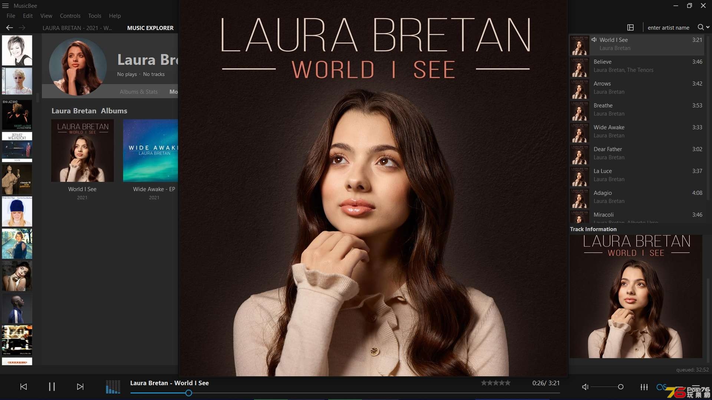Restore down the MusicBee window
Viewport: 712px width, 400px height.
(x=689, y=6)
